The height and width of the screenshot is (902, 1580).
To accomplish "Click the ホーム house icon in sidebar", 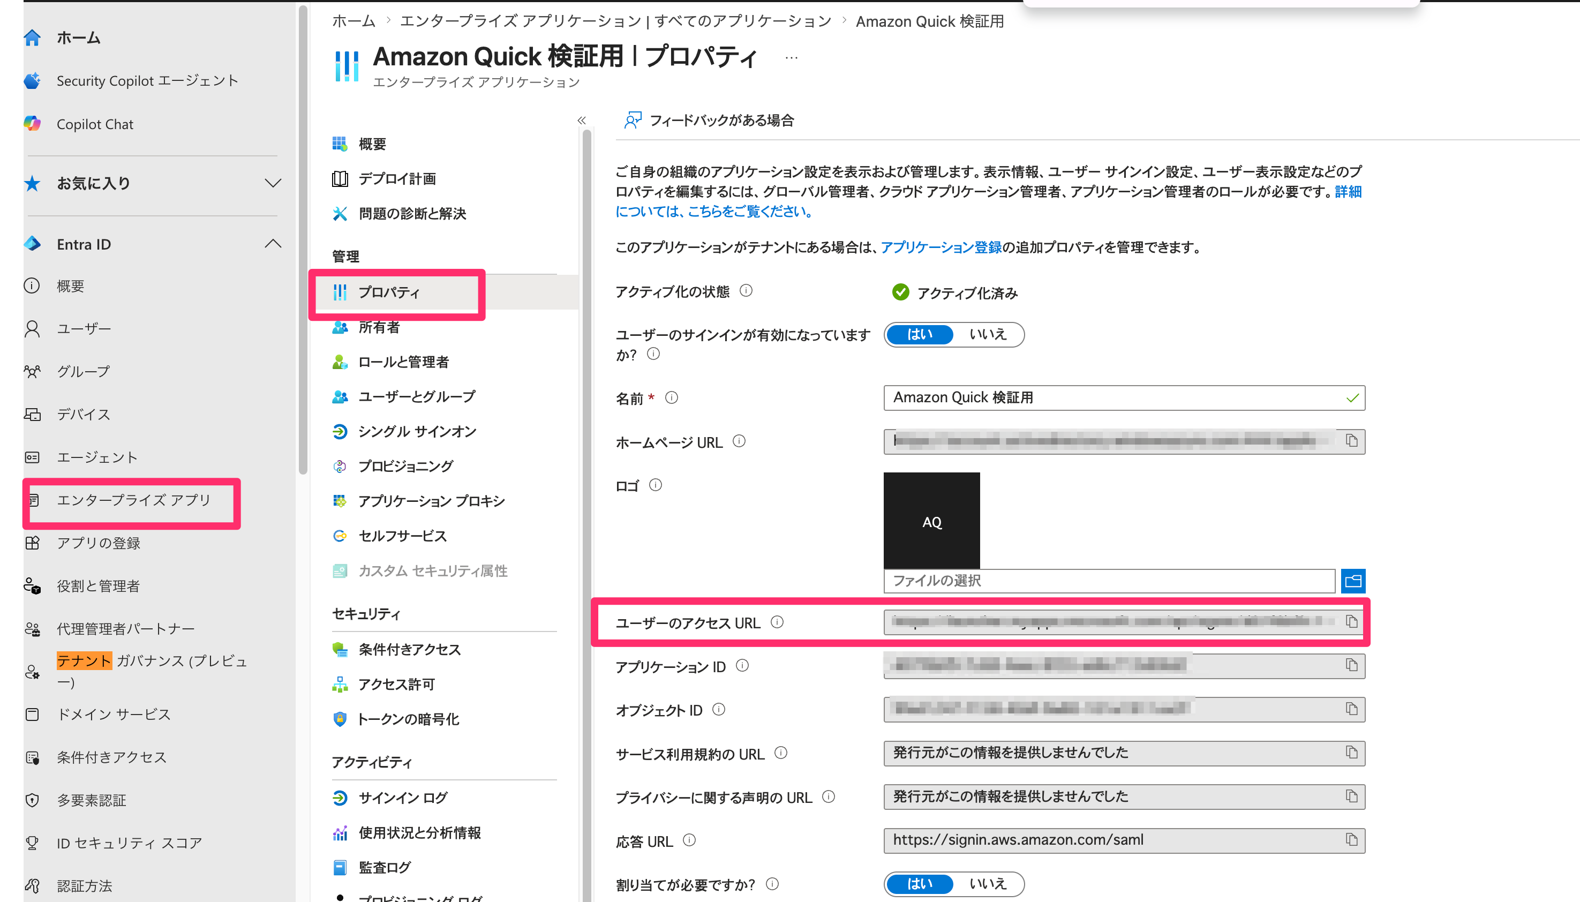I will [x=32, y=38].
